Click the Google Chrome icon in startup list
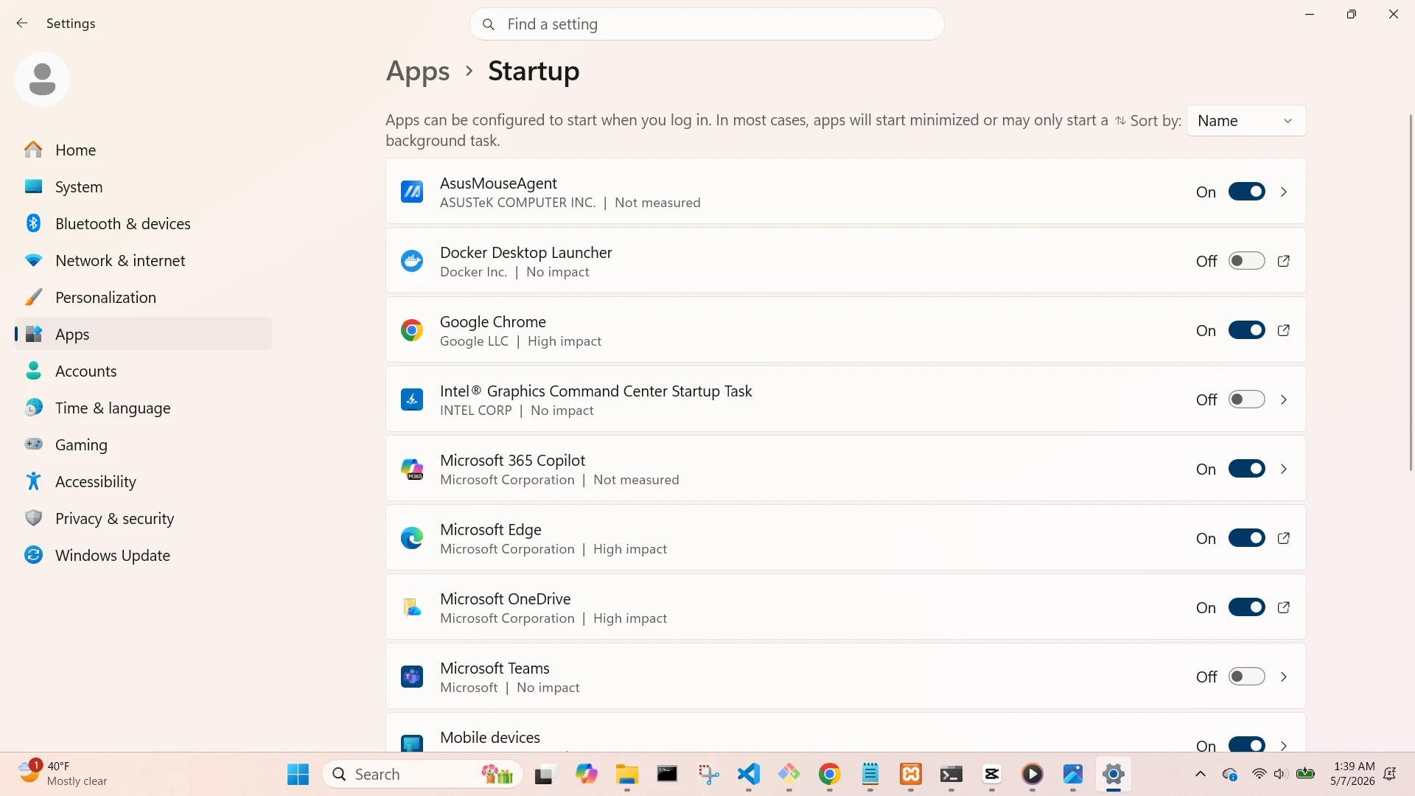The image size is (1415, 796). [412, 330]
